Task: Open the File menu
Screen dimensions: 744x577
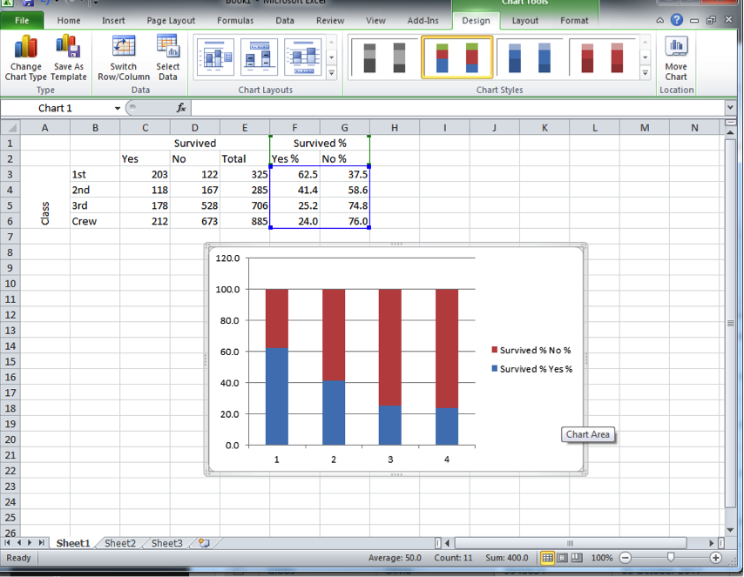Action: [23, 20]
